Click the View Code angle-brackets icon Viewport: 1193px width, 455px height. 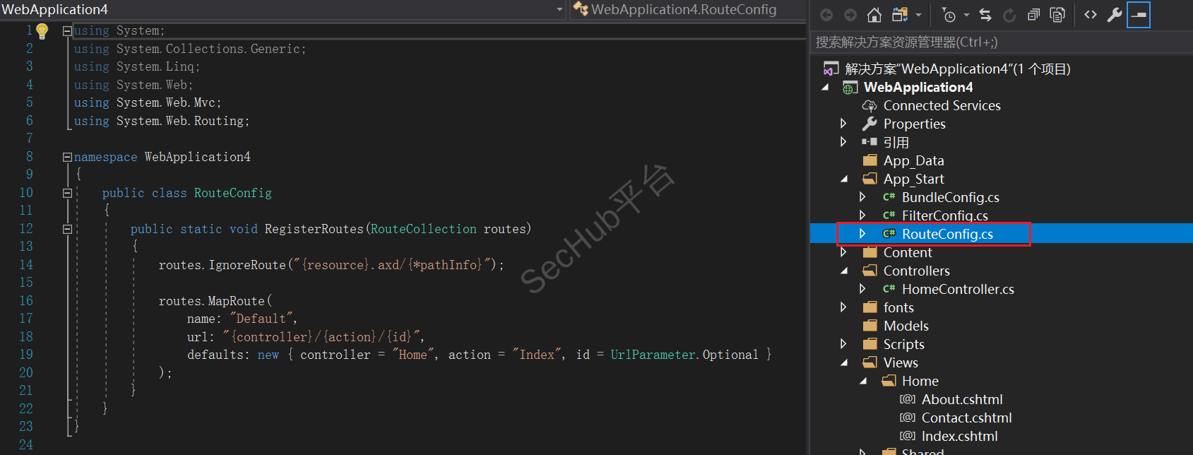coord(1091,15)
